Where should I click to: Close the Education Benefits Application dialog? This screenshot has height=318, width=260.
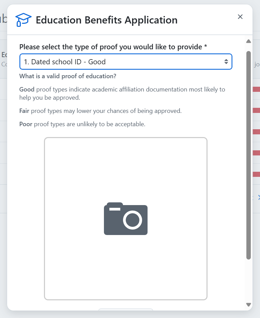point(240,17)
